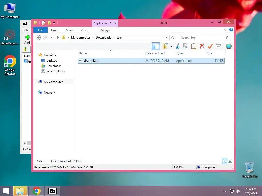Select Favorites in navigation pane
The height and width of the screenshot is (196, 262).
50,55
